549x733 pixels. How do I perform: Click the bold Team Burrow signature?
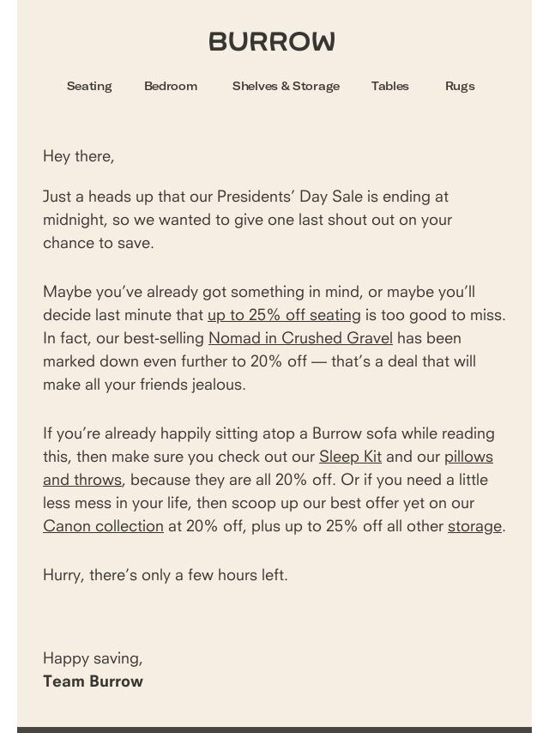[93, 682]
